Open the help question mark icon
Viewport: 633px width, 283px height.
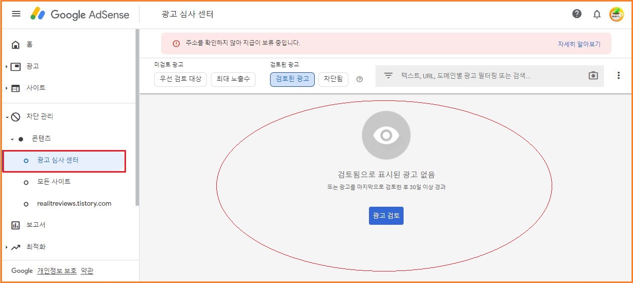tap(577, 14)
